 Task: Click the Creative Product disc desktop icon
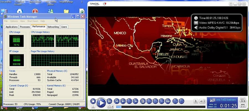[x=20, y=11]
